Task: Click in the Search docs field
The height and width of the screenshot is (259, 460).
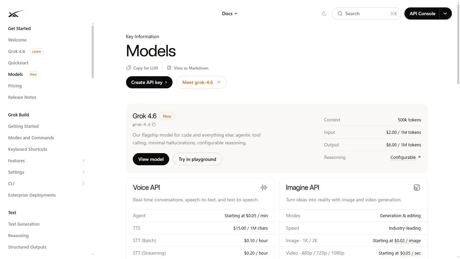Action: [367, 13]
